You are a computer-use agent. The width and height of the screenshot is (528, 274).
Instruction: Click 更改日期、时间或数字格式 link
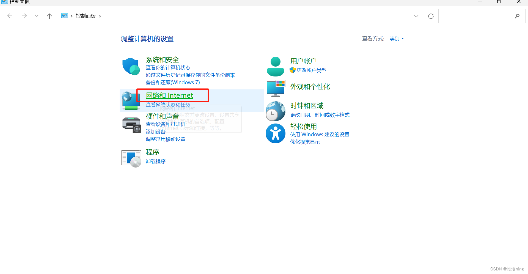click(320, 115)
